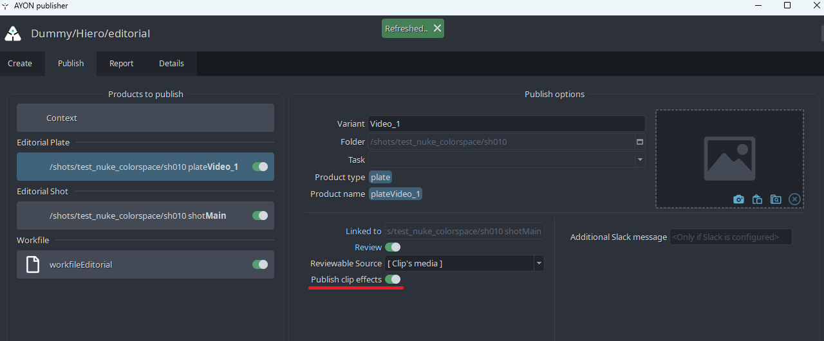This screenshot has width=824, height=341.
Task: Select the Publish tab
Action: click(71, 64)
